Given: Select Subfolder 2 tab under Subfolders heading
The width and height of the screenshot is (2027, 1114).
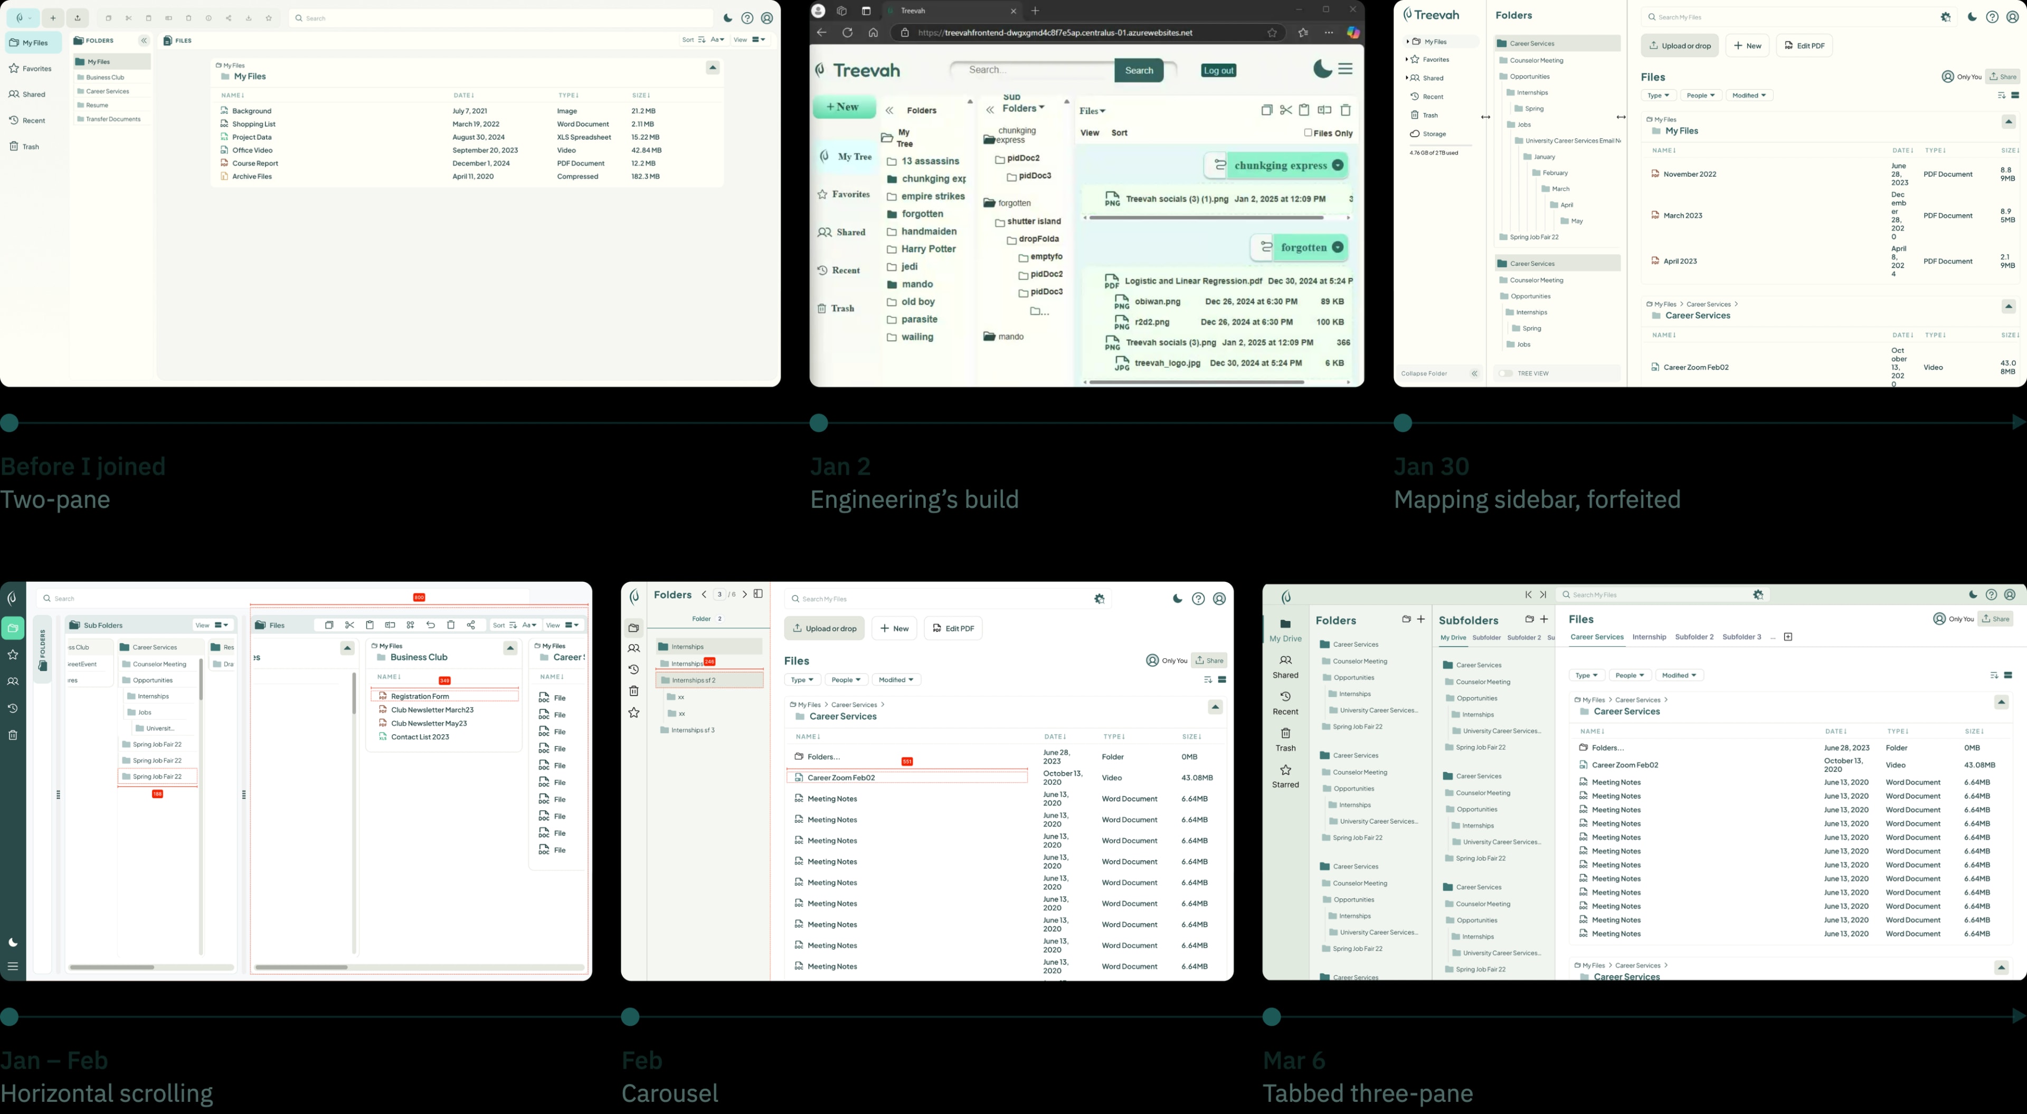Looking at the screenshot, I should click(1523, 638).
